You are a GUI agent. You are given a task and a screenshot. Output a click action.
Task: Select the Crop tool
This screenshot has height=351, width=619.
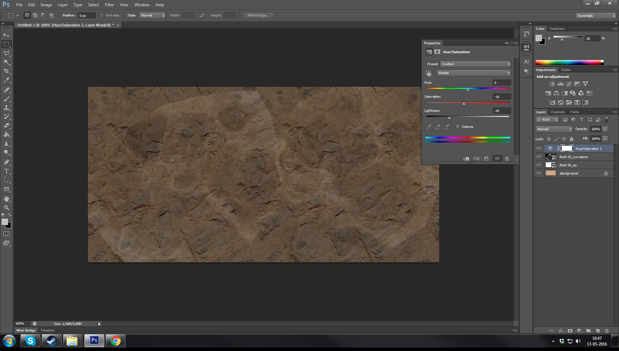[x=7, y=71]
